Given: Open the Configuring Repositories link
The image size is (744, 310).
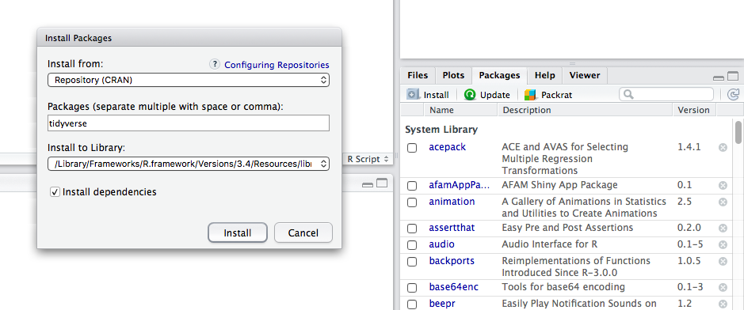Looking at the screenshot, I should coord(277,65).
